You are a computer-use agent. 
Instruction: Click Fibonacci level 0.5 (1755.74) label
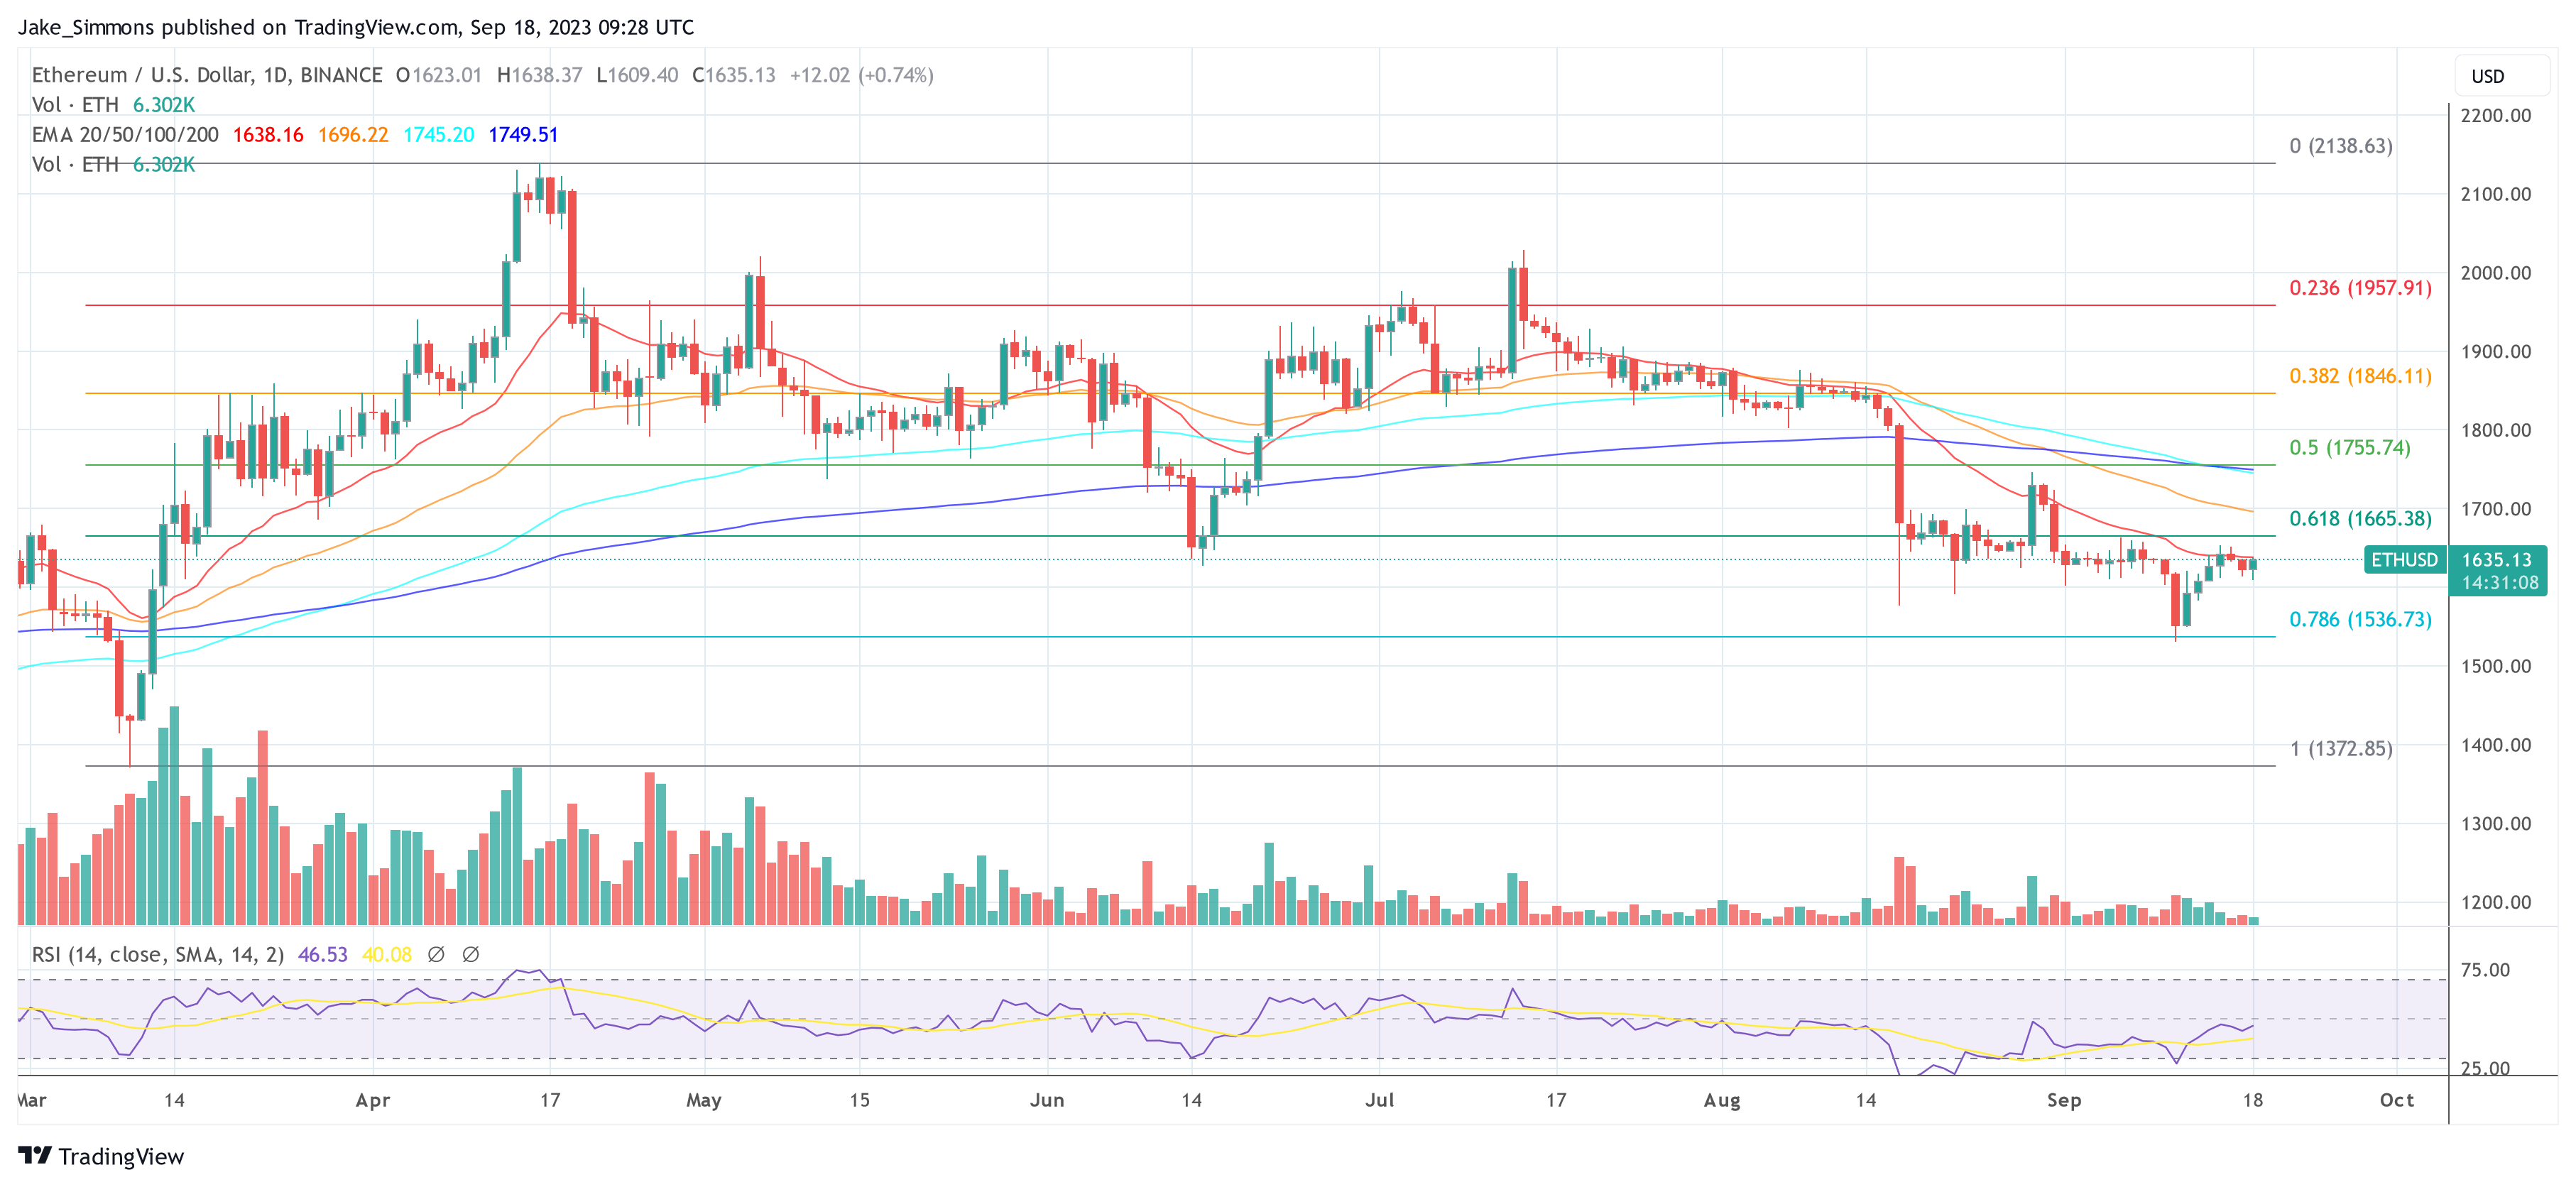pyautogui.click(x=2350, y=448)
